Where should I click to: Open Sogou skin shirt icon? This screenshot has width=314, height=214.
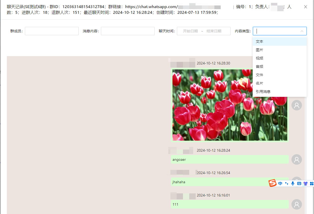click(305, 183)
